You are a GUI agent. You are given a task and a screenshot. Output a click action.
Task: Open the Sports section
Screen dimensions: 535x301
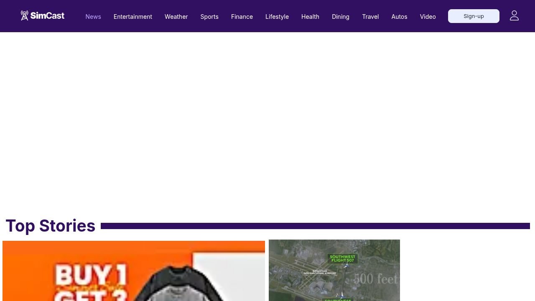pos(209,17)
